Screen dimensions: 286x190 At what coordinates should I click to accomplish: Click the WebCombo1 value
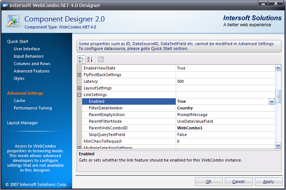225,128
